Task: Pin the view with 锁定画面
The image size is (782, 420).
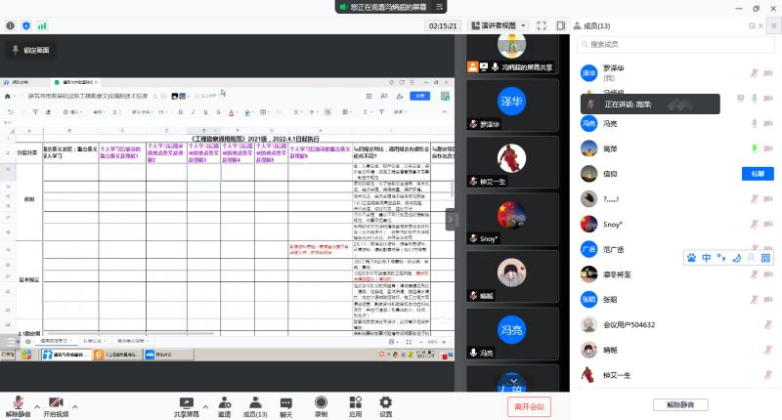Action: [x=30, y=49]
